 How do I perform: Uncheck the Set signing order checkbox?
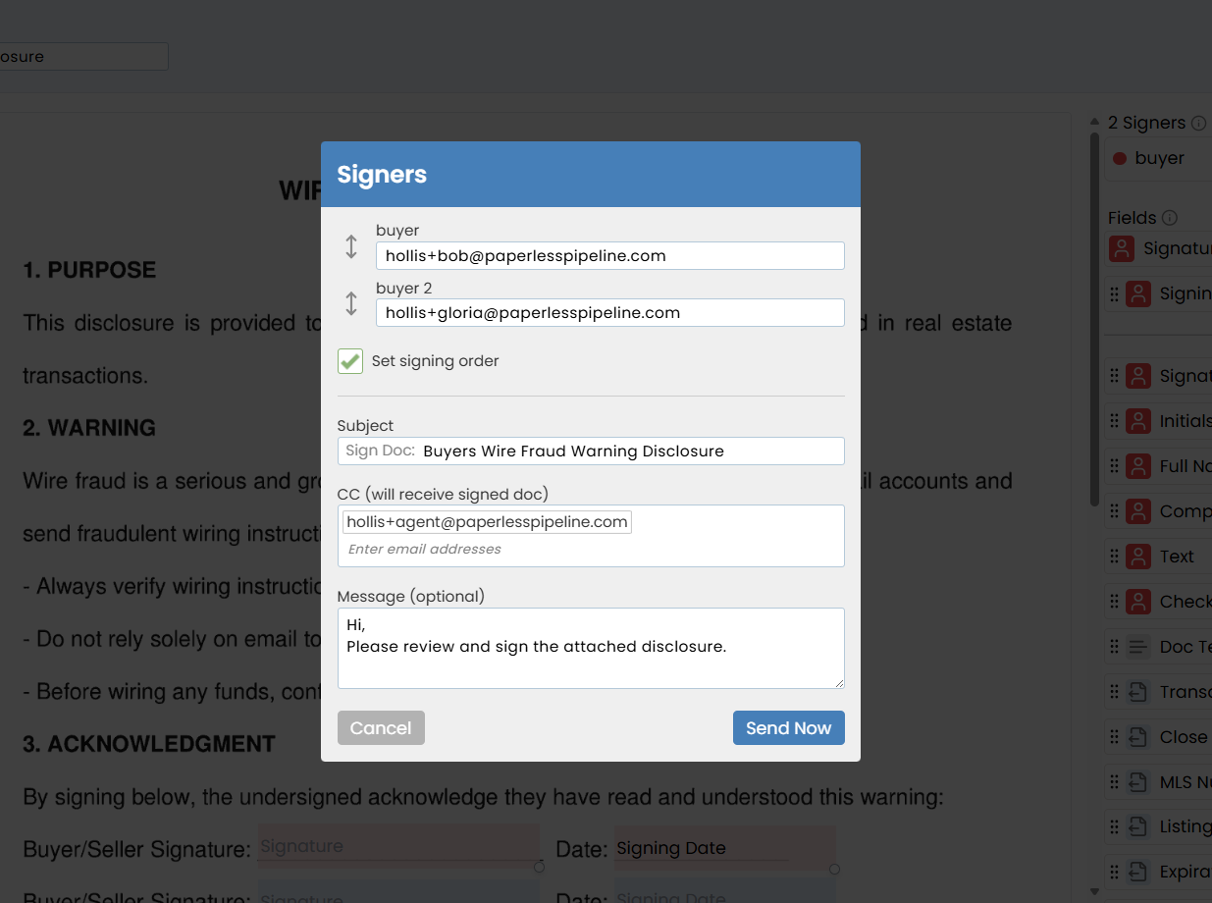tap(350, 361)
